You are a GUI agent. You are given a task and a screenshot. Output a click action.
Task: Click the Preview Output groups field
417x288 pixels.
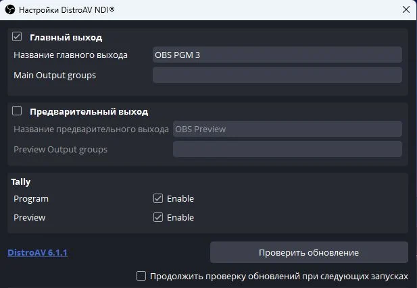(287, 149)
